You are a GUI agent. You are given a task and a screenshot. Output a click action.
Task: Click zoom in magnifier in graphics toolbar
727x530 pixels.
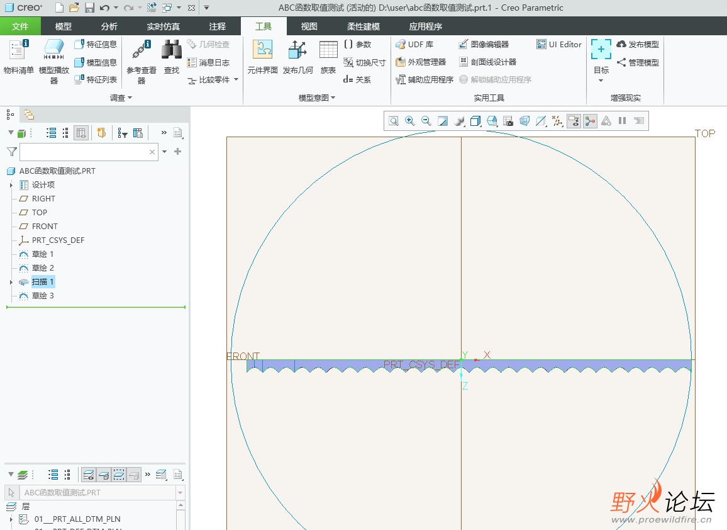[x=410, y=121]
